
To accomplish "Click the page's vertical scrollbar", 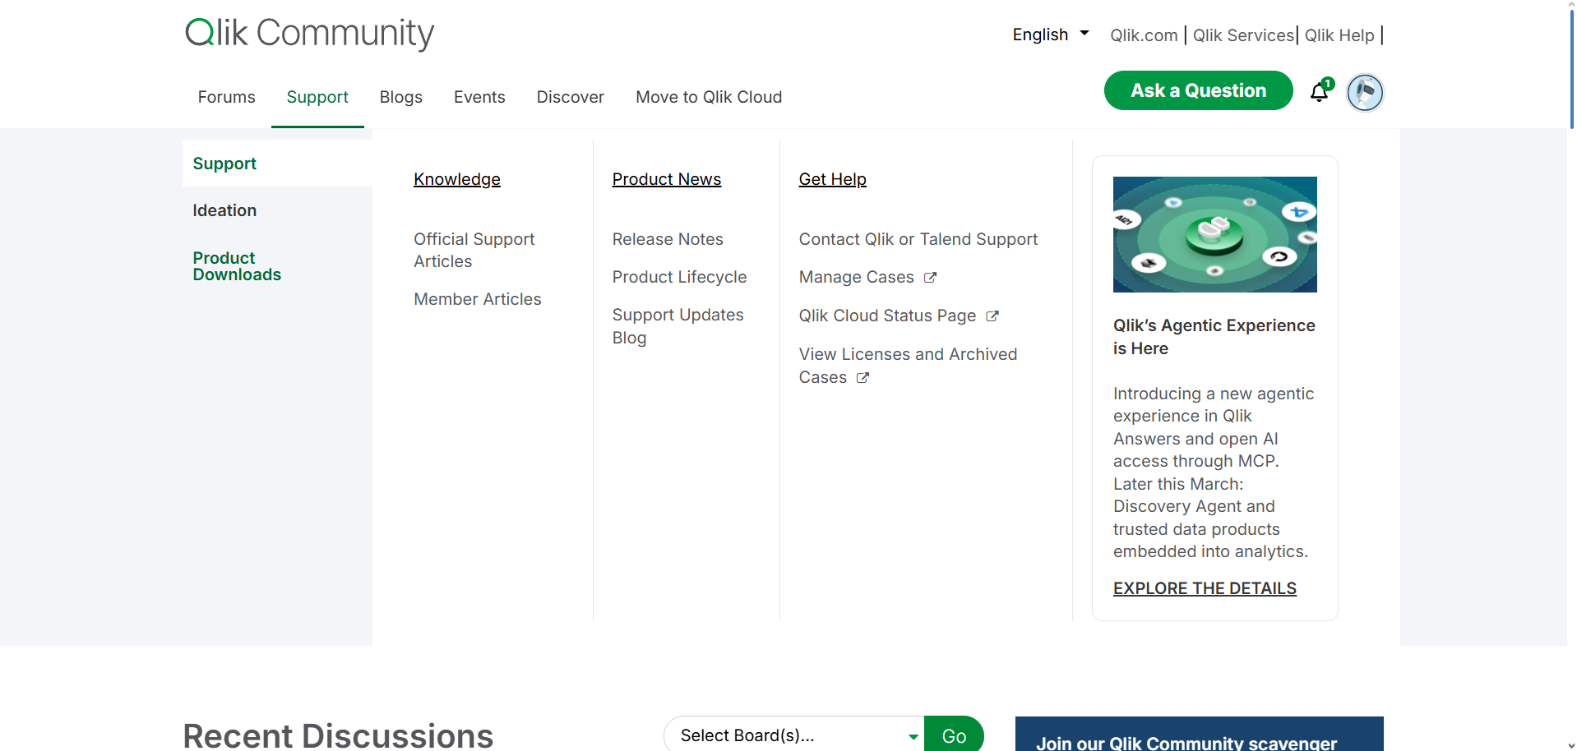I will (x=1571, y=66).
